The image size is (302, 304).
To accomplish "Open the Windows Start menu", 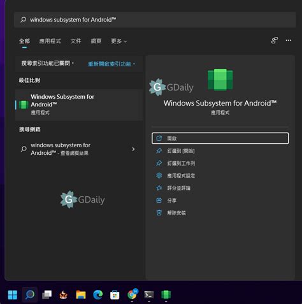I will (13, 294).
